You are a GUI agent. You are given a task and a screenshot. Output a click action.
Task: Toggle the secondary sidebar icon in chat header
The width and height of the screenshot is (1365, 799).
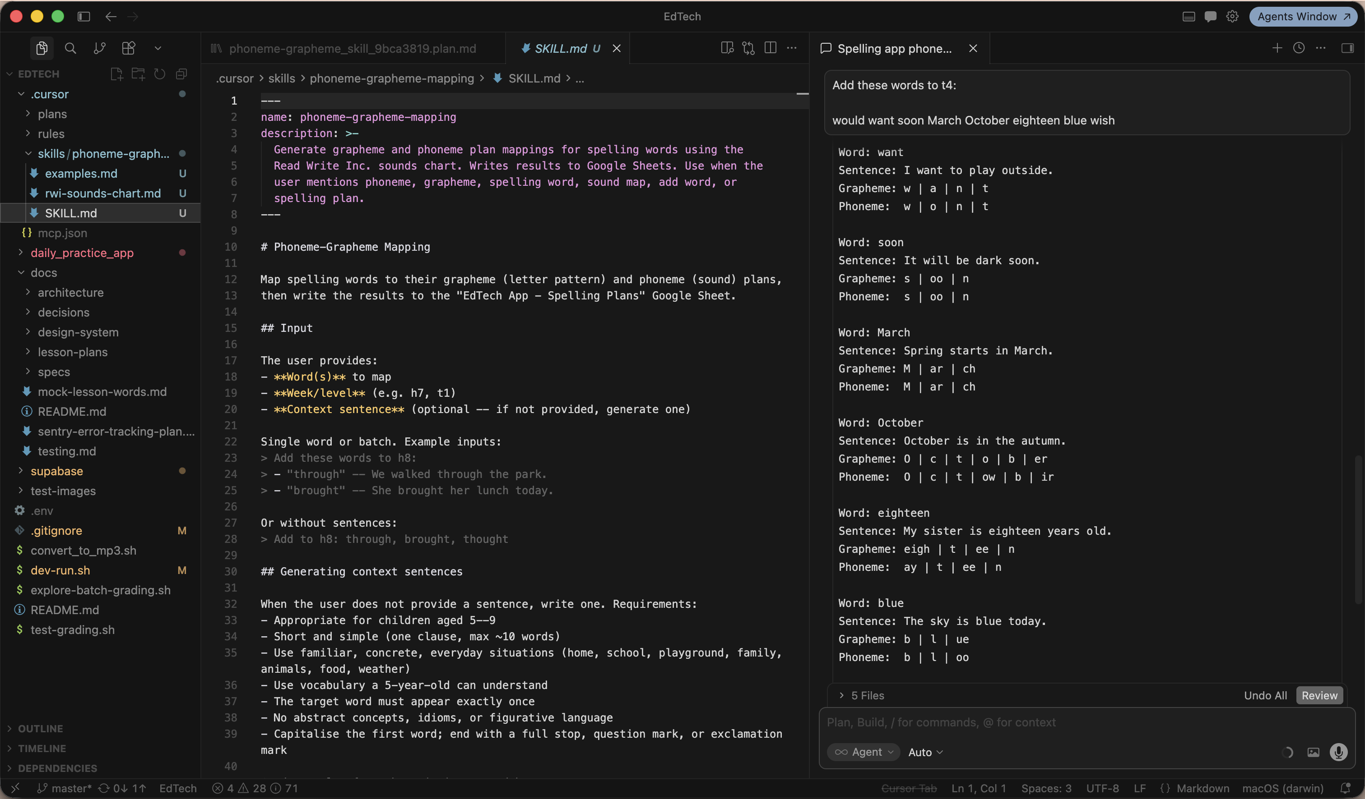pyautogui.click(x=1347, y=48)
